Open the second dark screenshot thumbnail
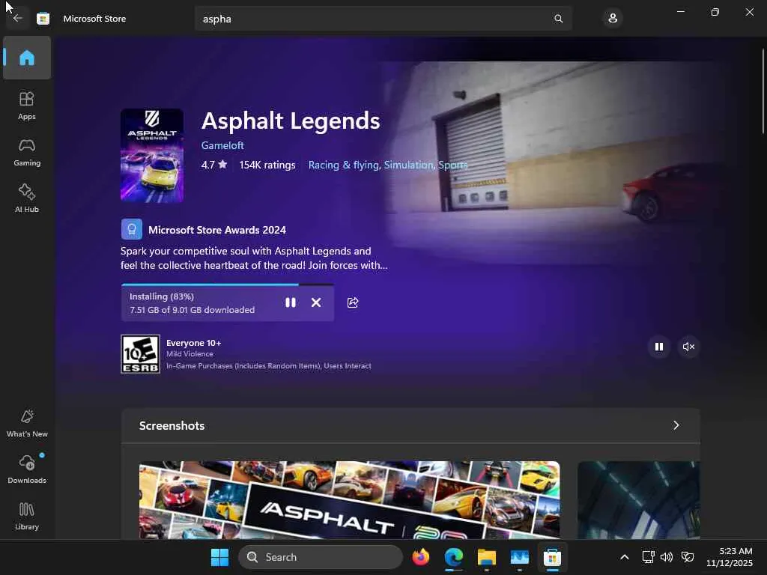767x575 pixels. click(638, 499)
